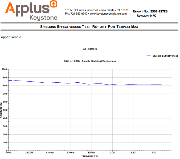Click the blue legend line swatch
Image resolution: width=180 pixels, height=159 pixels.
[149, 56]
